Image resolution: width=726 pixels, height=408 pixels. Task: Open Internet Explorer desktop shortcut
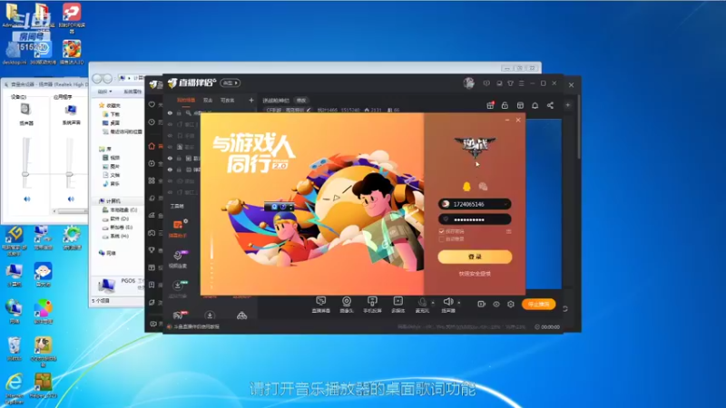[15, 389]
